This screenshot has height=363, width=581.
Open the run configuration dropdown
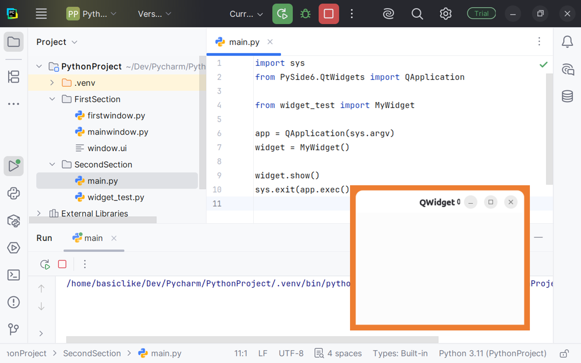[x=246, y=14]
